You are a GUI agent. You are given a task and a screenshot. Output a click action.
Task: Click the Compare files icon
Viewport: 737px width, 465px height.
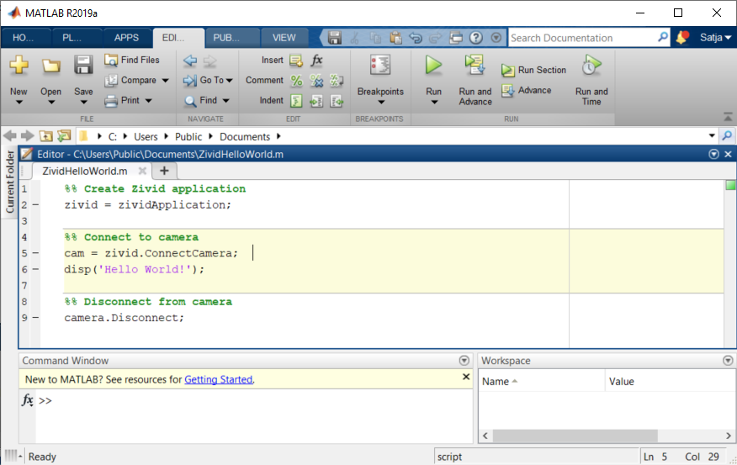click(111, 81)
